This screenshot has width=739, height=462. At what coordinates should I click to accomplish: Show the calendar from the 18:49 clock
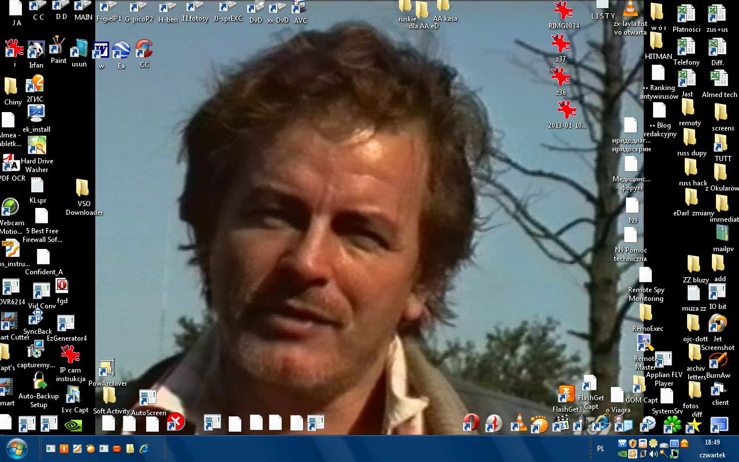tap(712, 442)
